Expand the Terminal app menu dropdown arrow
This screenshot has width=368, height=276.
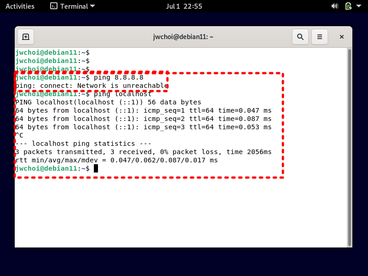click(x=92, y=6)
